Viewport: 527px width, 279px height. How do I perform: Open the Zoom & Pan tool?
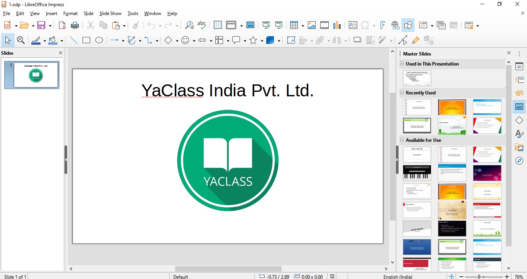(x=21, y=40)
